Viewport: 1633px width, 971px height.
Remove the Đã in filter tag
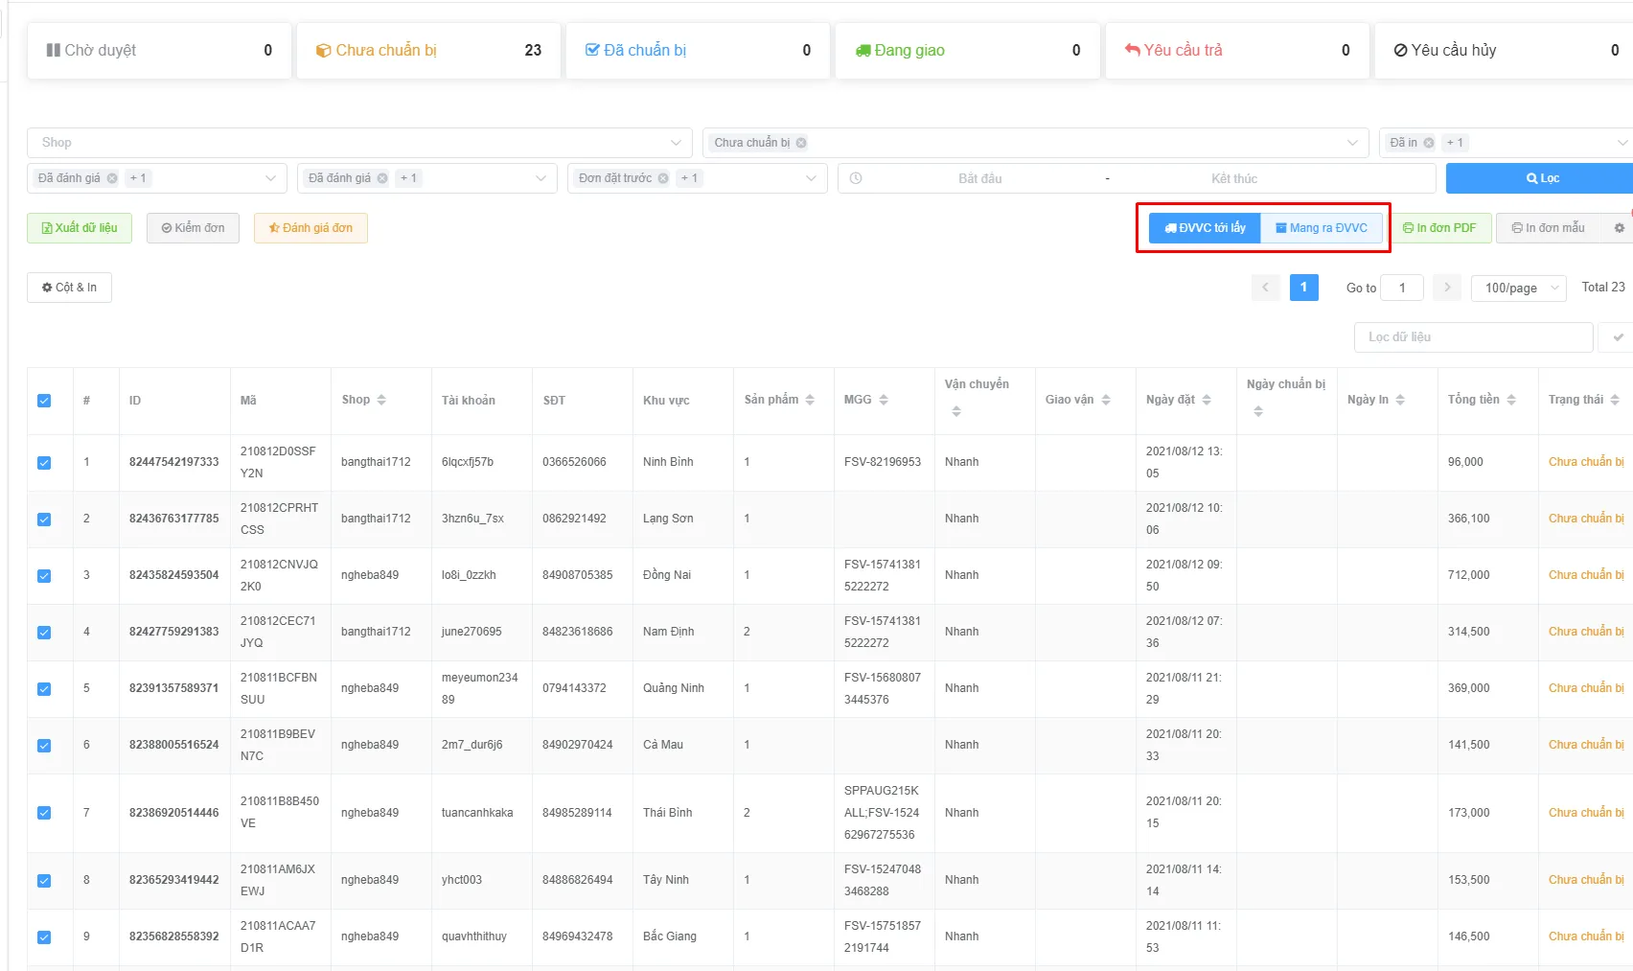point(1429,143)
